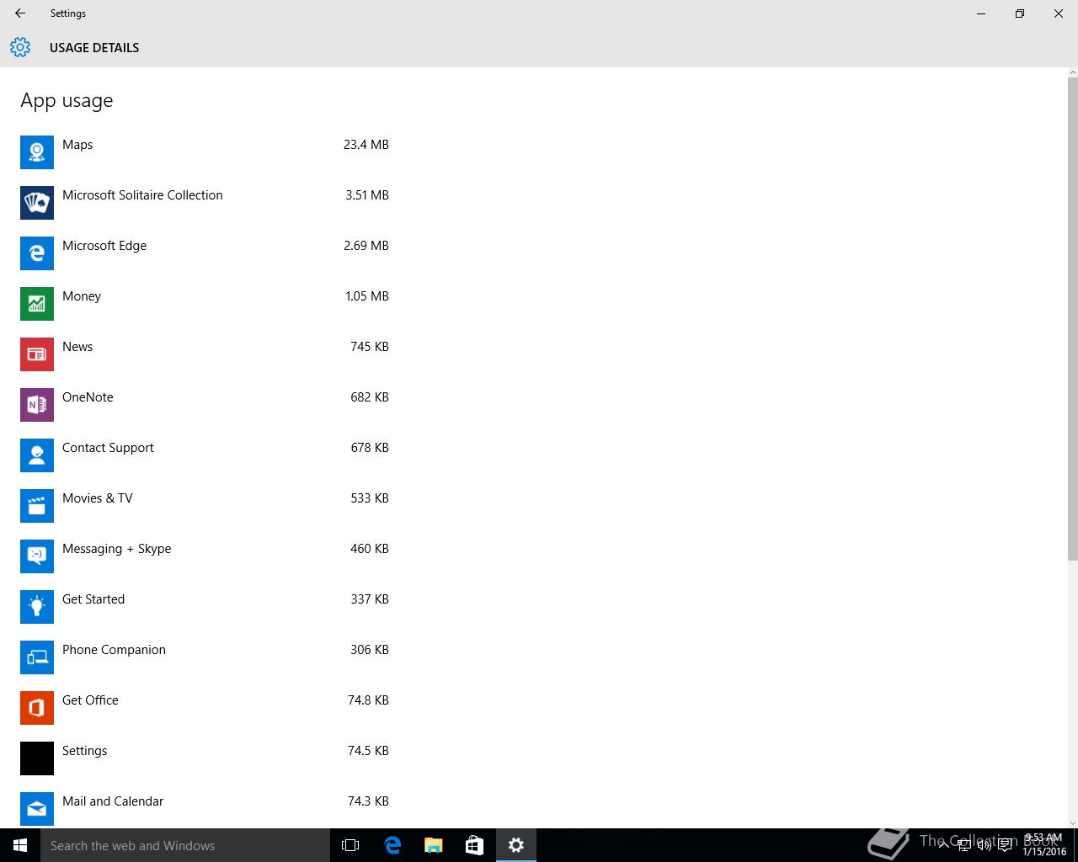Select the Contact Support label
Viewport: 1078px width, 862px height.
[108, 448]
